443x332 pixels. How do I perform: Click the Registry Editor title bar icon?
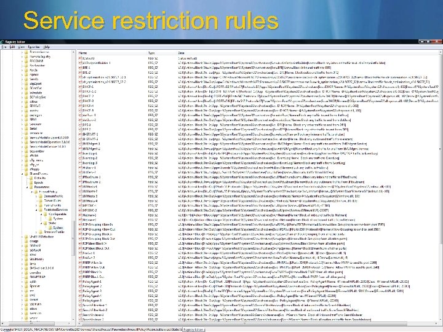click(x=2, y=42)
